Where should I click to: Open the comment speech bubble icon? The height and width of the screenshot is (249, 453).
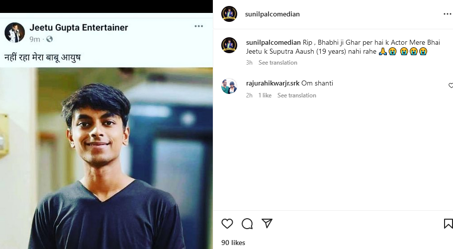tap(247, 224)
